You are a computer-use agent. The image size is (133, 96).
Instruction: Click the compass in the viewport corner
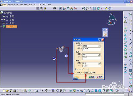point(112,19)
